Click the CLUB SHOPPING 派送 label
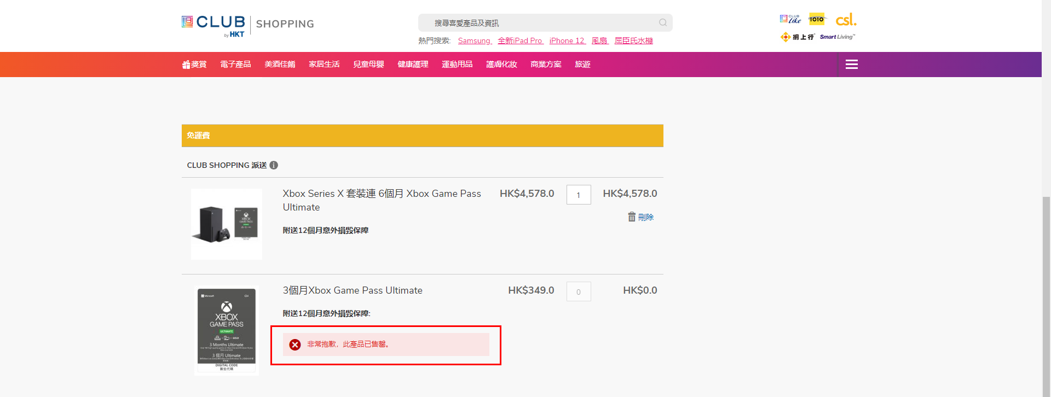1051x397 pixels. point(227,165)
